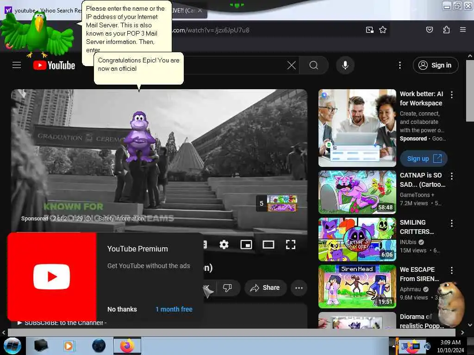Click the URL address bar text
Viewport: 474px width, 355px height.
pos(211,30)
